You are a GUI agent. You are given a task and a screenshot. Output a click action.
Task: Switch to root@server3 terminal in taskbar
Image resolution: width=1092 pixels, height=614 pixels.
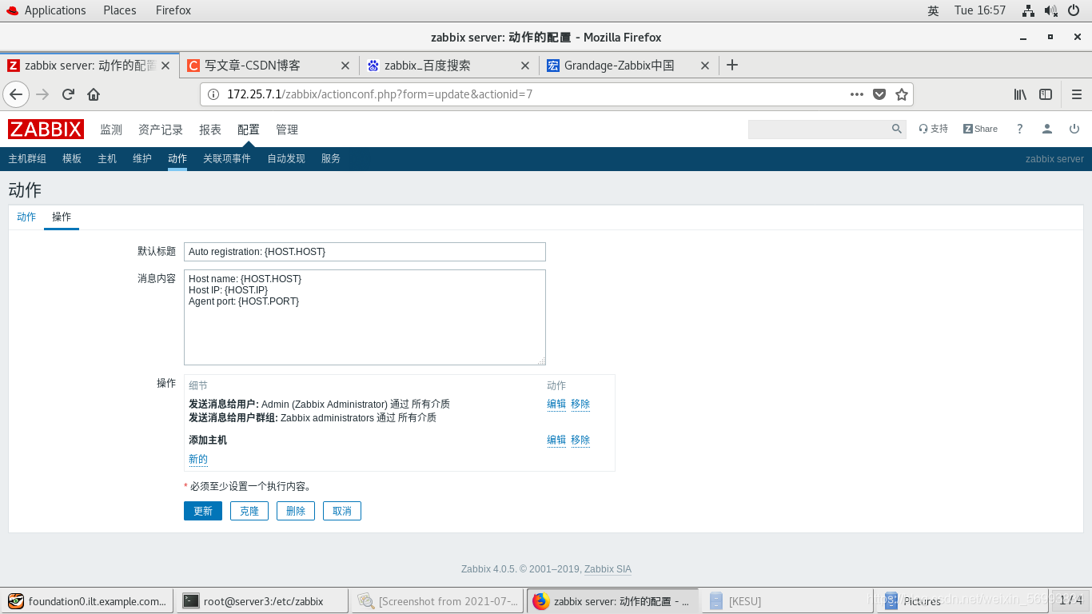[262, 601]
